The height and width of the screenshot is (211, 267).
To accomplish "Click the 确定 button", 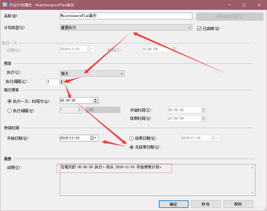I will [173, 204].
